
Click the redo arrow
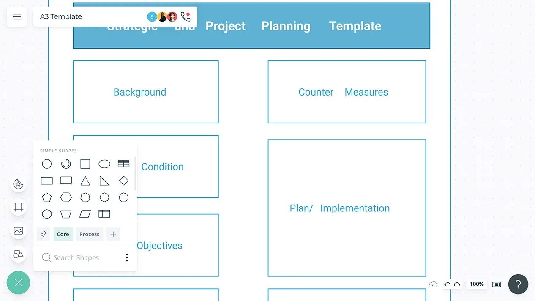[x=457, y=285]
